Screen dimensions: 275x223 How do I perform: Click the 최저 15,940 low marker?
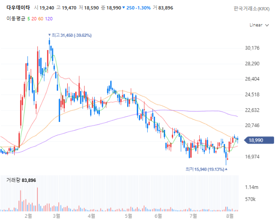coord(206,169)
